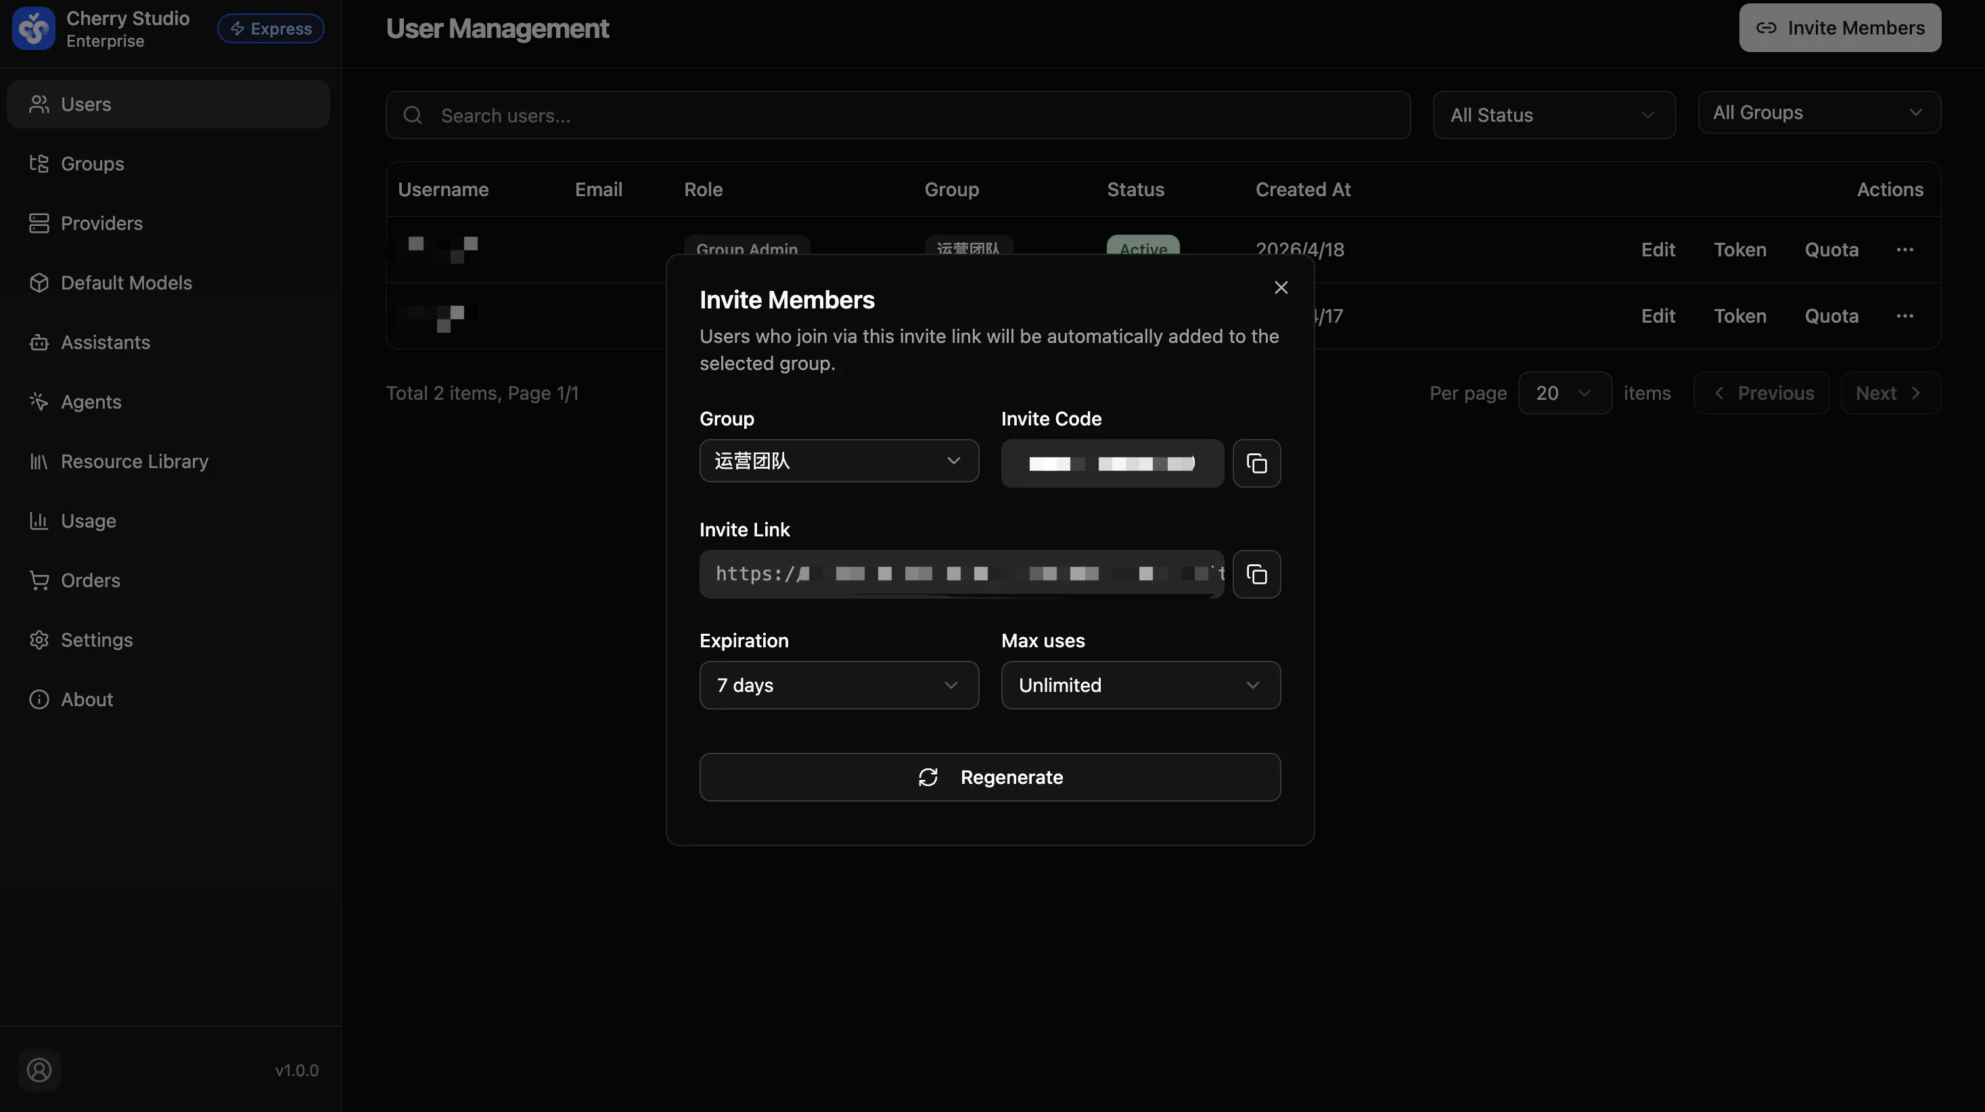1985x1112 pixels.
Task: Click the Invite Link text field
Action: (x=961, y=574)
